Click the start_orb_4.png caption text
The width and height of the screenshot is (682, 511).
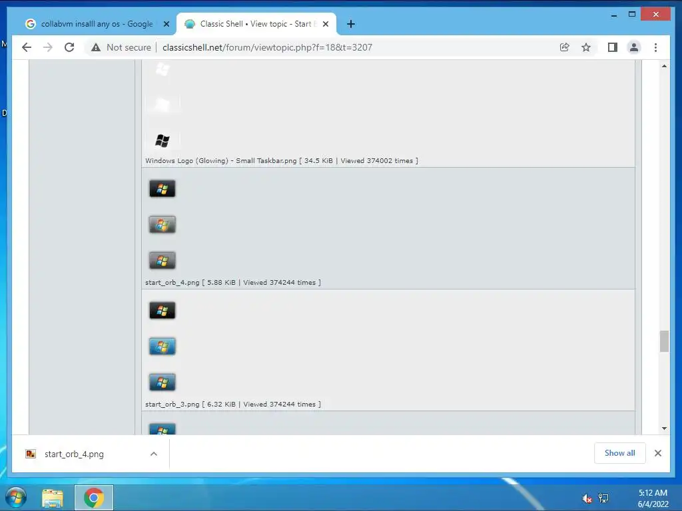[x=232, y=282]
